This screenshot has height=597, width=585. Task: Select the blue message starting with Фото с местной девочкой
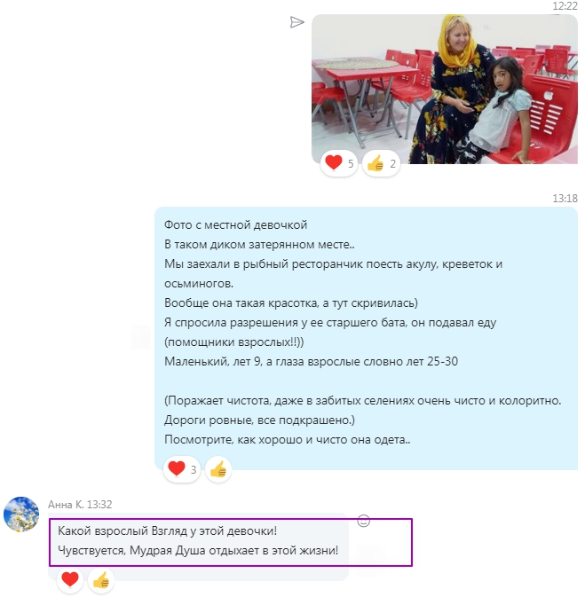point(366,338)
